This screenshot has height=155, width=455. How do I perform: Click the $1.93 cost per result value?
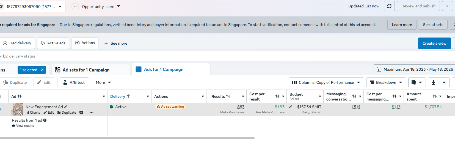tap(280, 107)
